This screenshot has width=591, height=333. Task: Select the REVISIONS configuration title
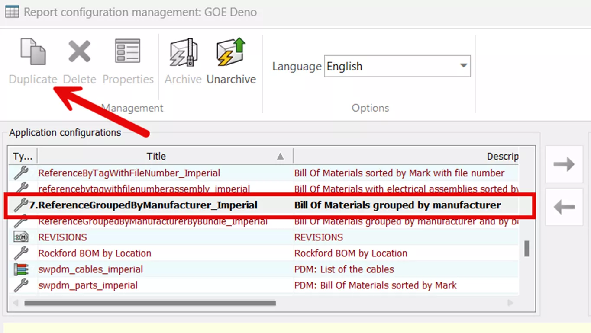point(62,237)
